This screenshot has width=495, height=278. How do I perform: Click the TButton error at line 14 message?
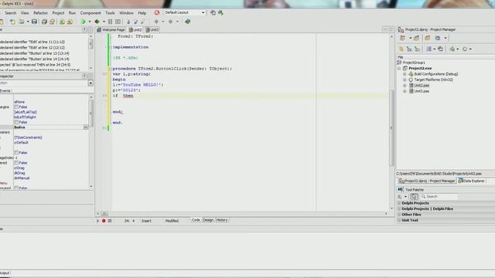tap(34, 59)
